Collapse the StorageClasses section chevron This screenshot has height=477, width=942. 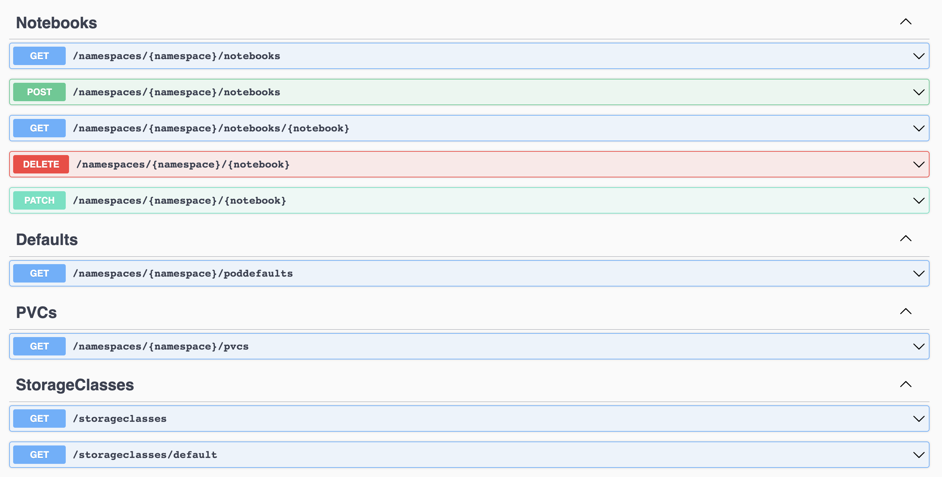point(906,384)
